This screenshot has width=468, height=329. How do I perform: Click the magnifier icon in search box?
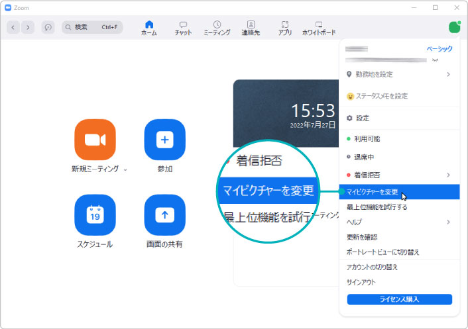tap(68, 27)
